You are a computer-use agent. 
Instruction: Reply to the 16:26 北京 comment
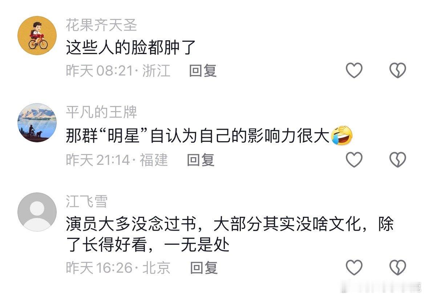tap(204, 268)
